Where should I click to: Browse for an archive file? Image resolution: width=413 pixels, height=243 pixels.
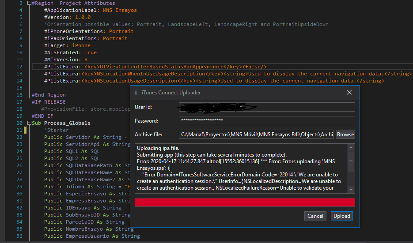(345, 135)
